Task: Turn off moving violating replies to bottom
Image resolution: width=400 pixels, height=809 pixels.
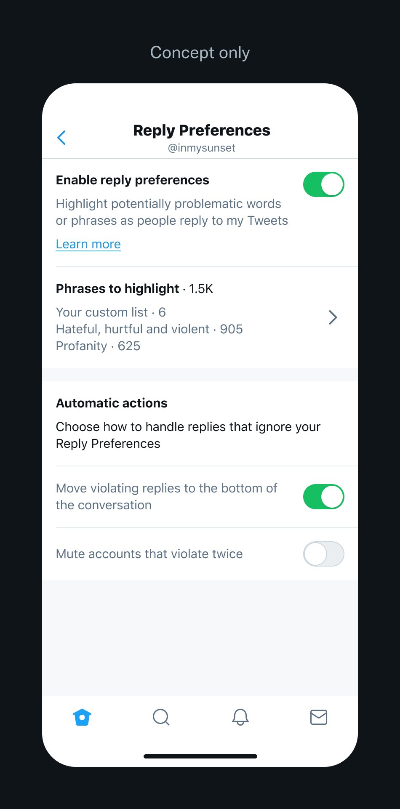Action: coord(323,496)
